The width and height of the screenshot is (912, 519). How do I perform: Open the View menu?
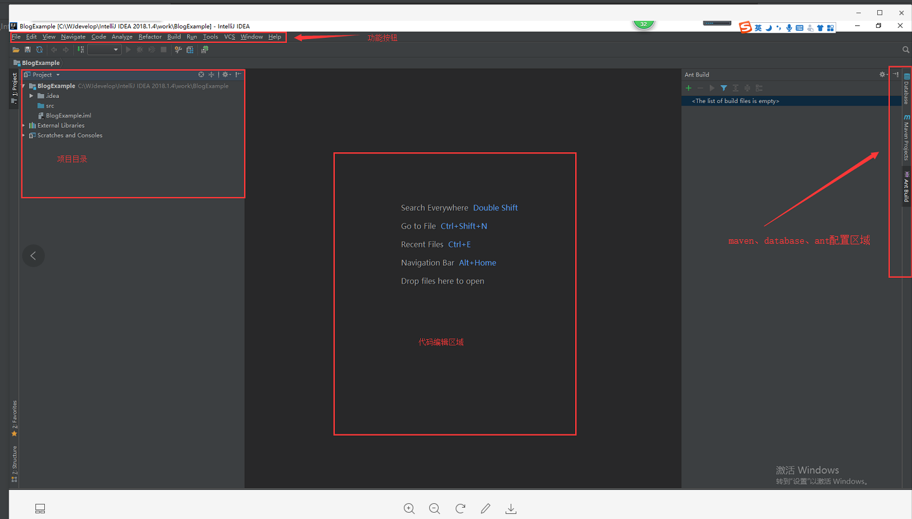(49, 37)
